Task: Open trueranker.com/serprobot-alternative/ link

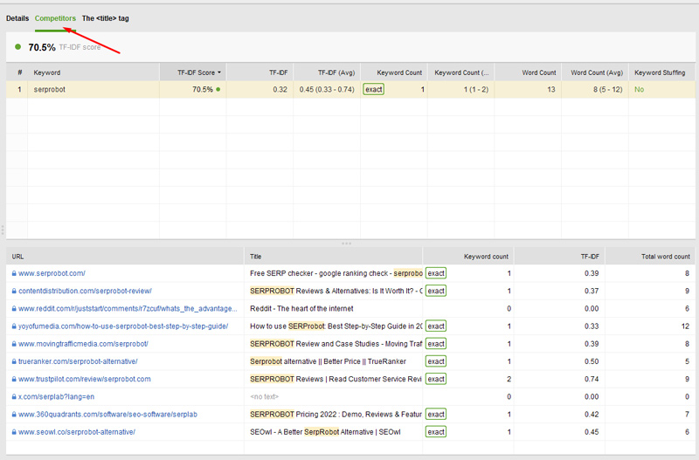Action: (78, 361)
